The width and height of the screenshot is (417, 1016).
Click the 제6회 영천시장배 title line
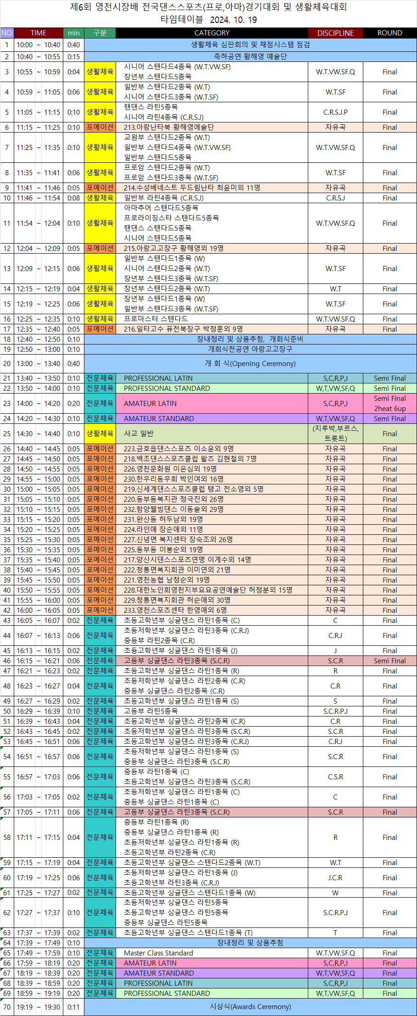209,7
